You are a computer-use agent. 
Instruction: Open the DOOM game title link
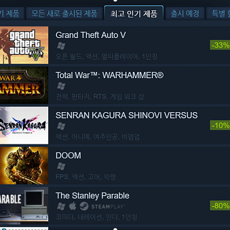click(x=68, y=155)
